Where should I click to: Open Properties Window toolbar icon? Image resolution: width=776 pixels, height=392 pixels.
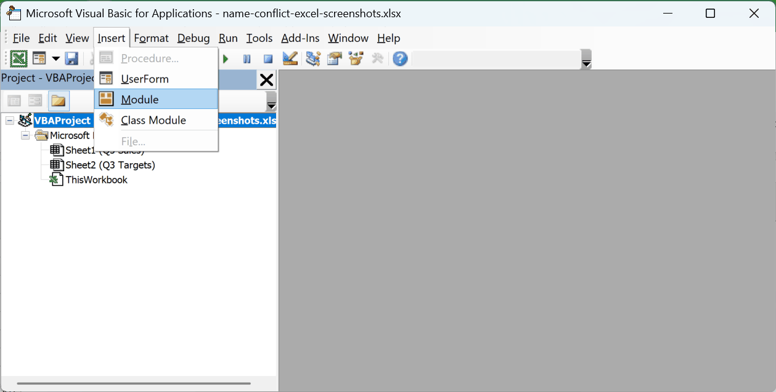click(335, 58)
